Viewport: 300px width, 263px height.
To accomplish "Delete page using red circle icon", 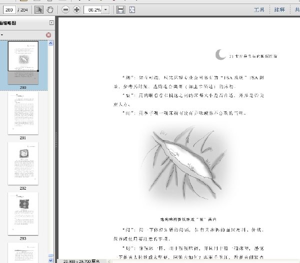I will 48,35.
